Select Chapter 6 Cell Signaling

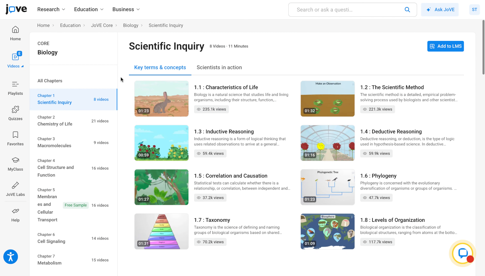pos(73,238)
